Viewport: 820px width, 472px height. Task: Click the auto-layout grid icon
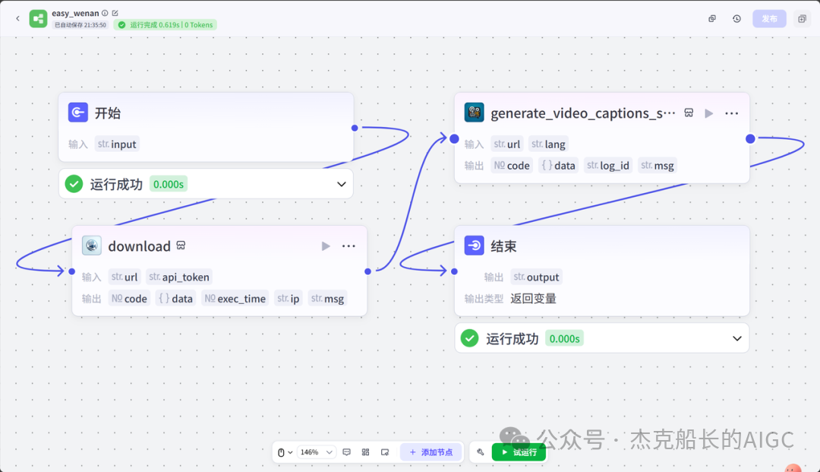(x=365, y=452)
